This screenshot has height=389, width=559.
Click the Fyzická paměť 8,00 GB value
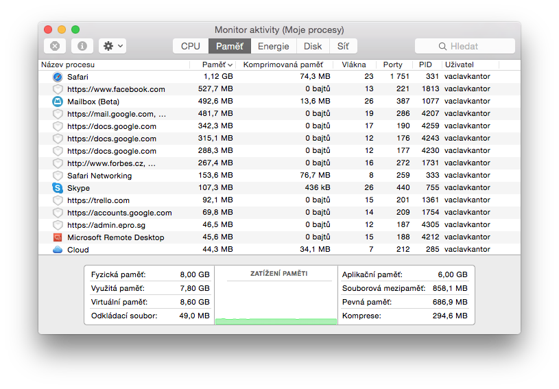(x=195, y=274)
